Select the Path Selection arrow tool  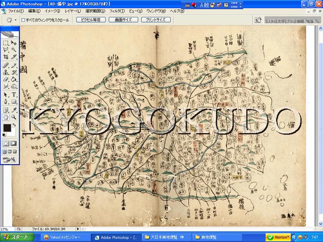(6, 95)
